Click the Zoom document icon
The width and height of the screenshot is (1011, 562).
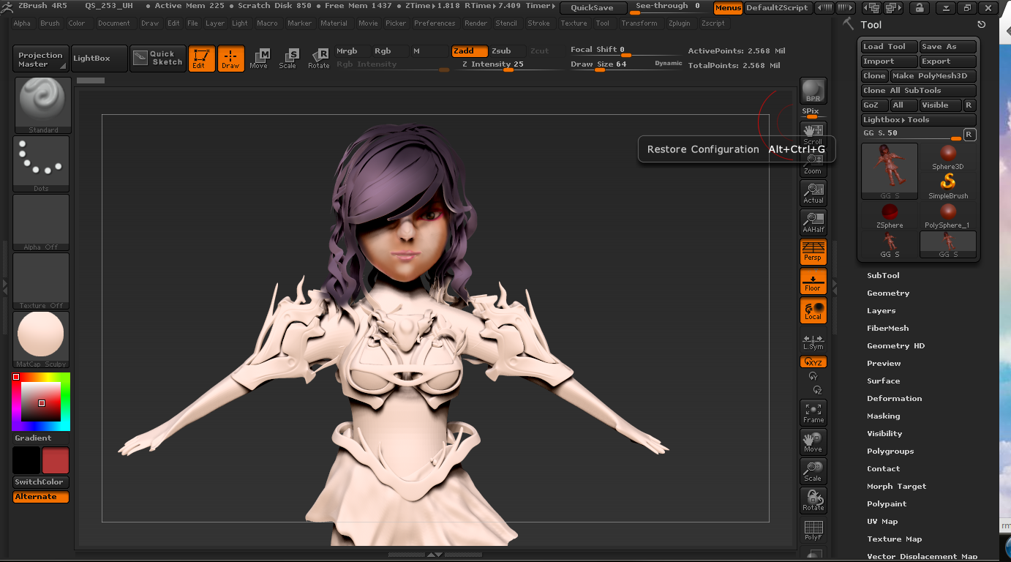813,164
